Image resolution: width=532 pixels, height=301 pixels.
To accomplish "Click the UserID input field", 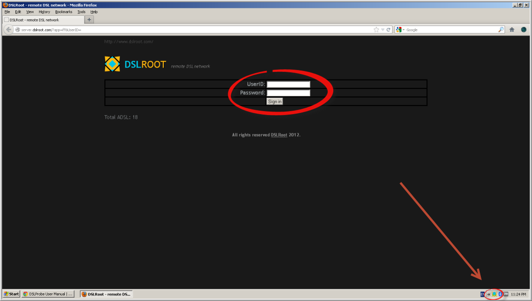I will [289, 85].
